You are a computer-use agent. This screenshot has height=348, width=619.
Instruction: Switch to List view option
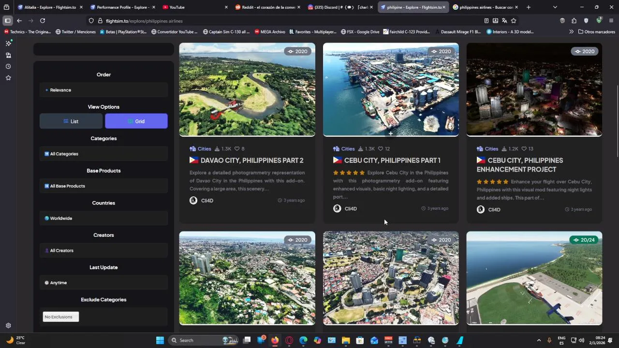point(71,121)
